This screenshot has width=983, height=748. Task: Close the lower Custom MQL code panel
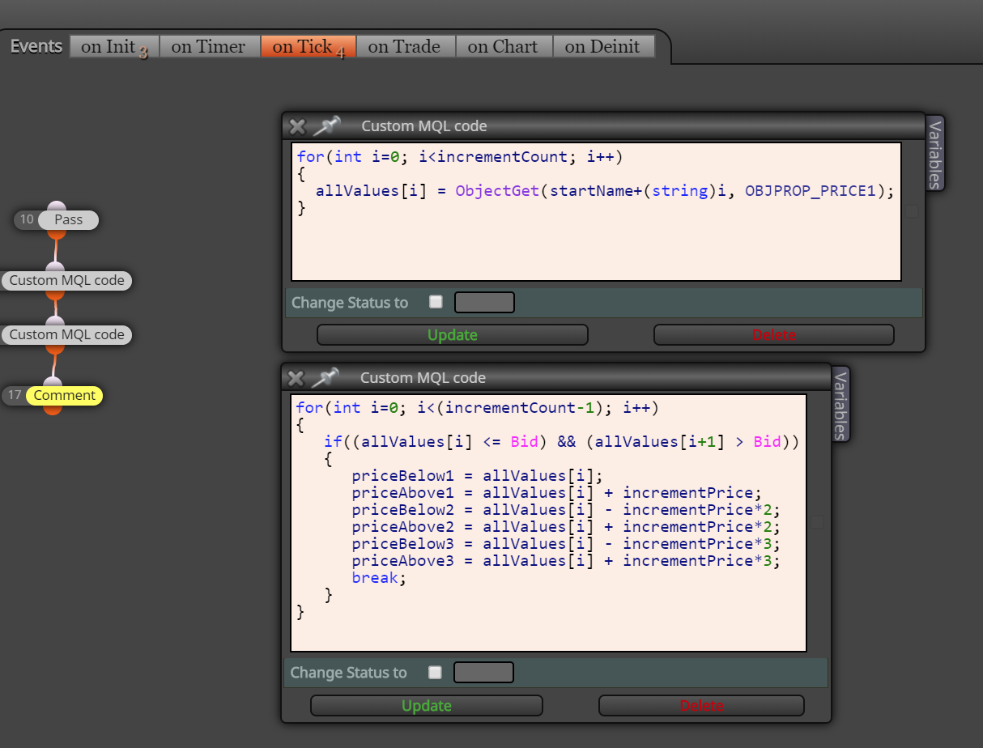click(x=296, y=378)
